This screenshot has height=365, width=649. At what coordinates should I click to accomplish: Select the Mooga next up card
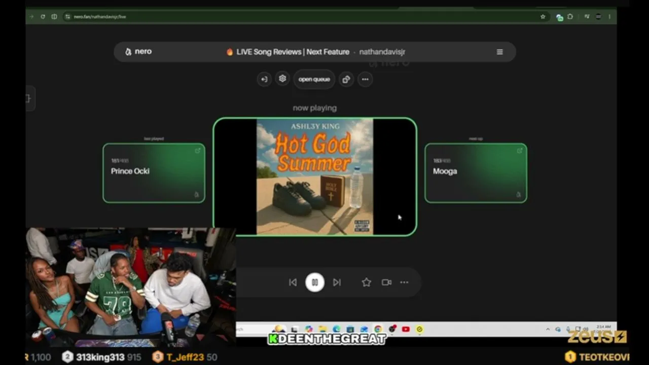(x=476, y=173)
